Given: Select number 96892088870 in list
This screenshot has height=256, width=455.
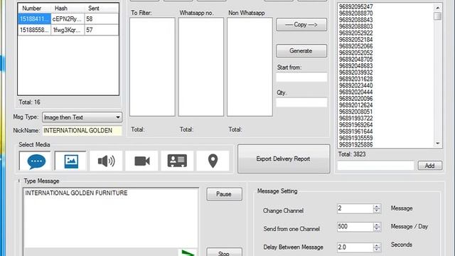Looking at the screenshot, I should (355, 14).
